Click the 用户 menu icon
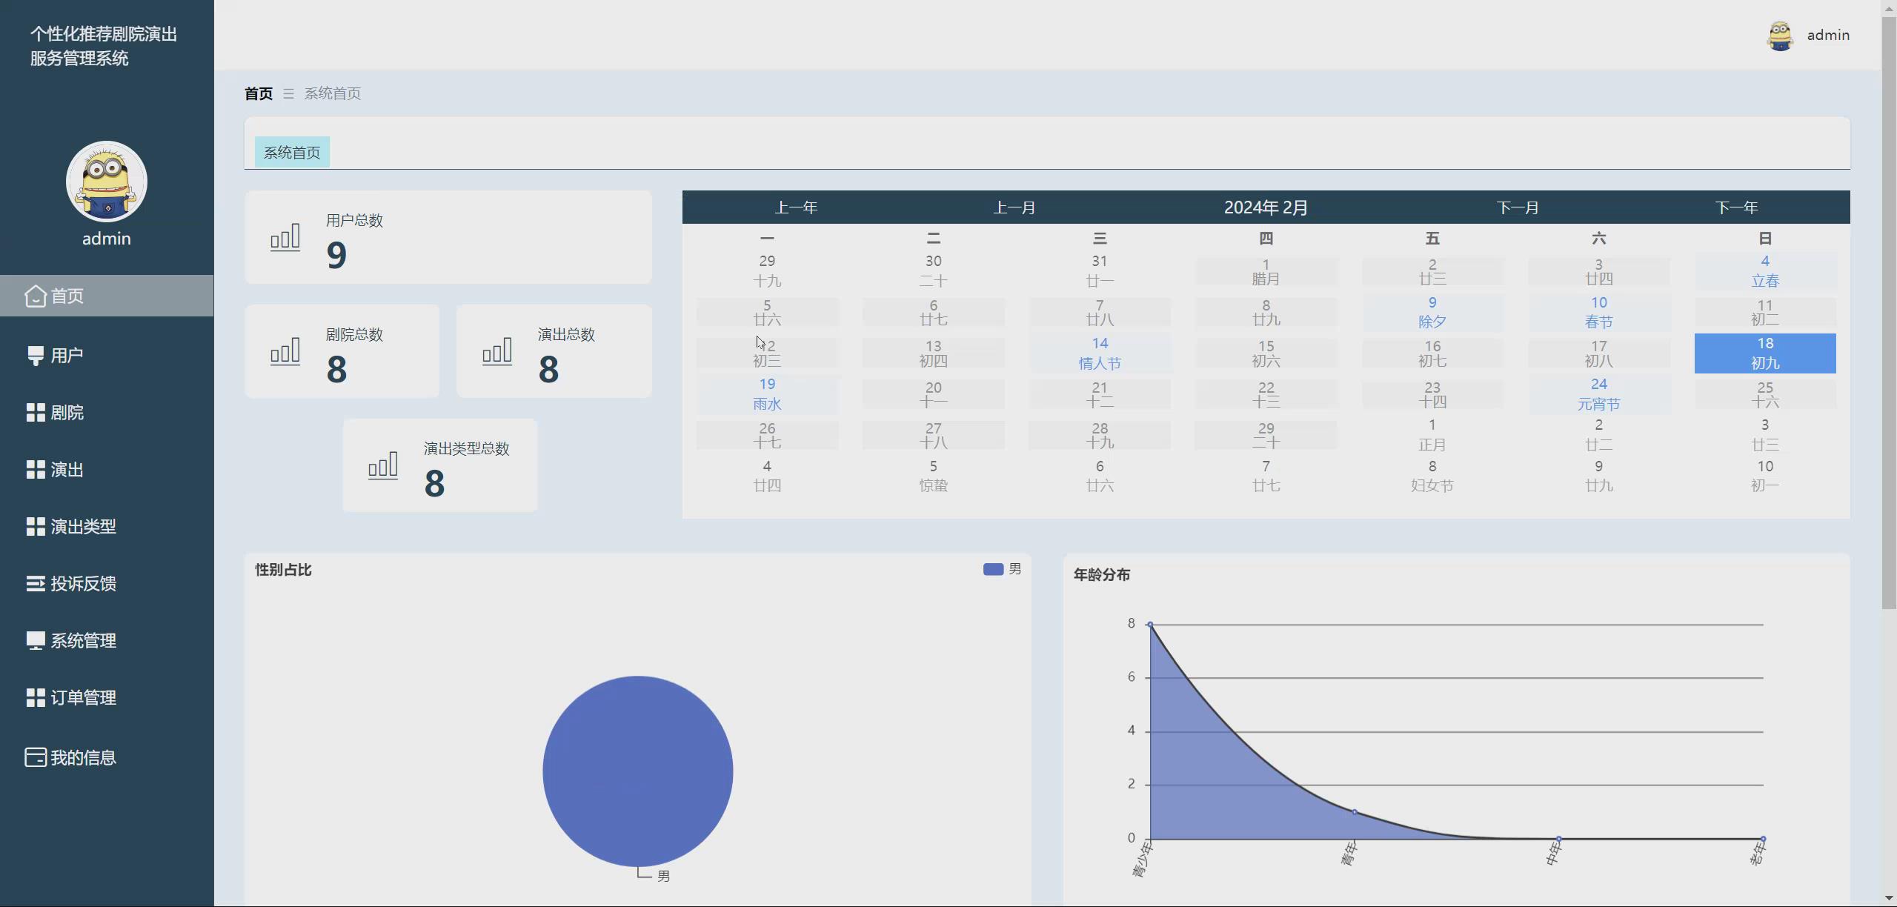1897x907 pixels. coord(35,355)
